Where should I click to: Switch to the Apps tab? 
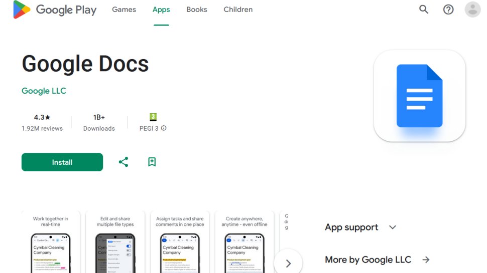[161, 10]
